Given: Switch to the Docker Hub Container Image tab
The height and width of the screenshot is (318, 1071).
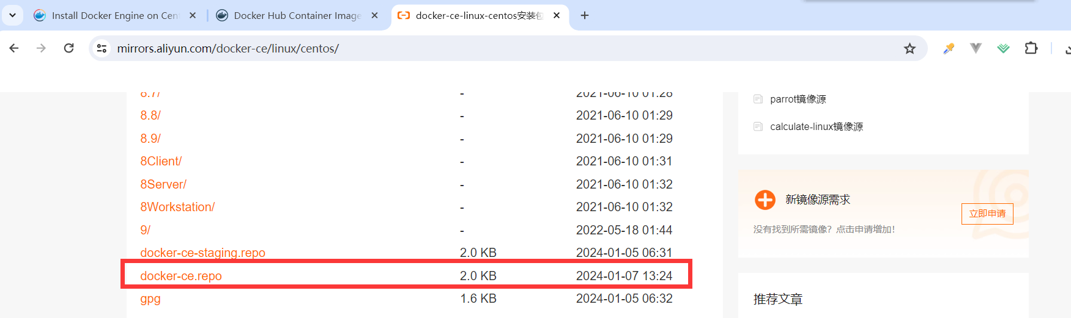Looking at the screenshot, I should 298,15.
